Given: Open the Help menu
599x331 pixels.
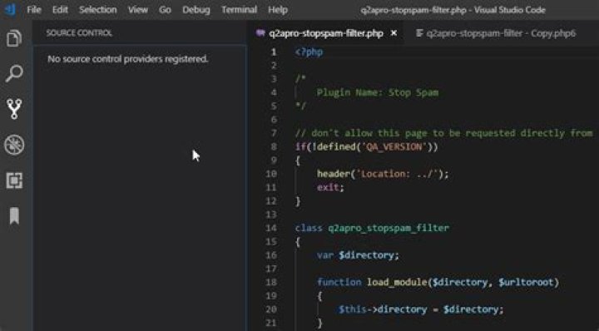Looking at the screenshot, I should point(278,10).
